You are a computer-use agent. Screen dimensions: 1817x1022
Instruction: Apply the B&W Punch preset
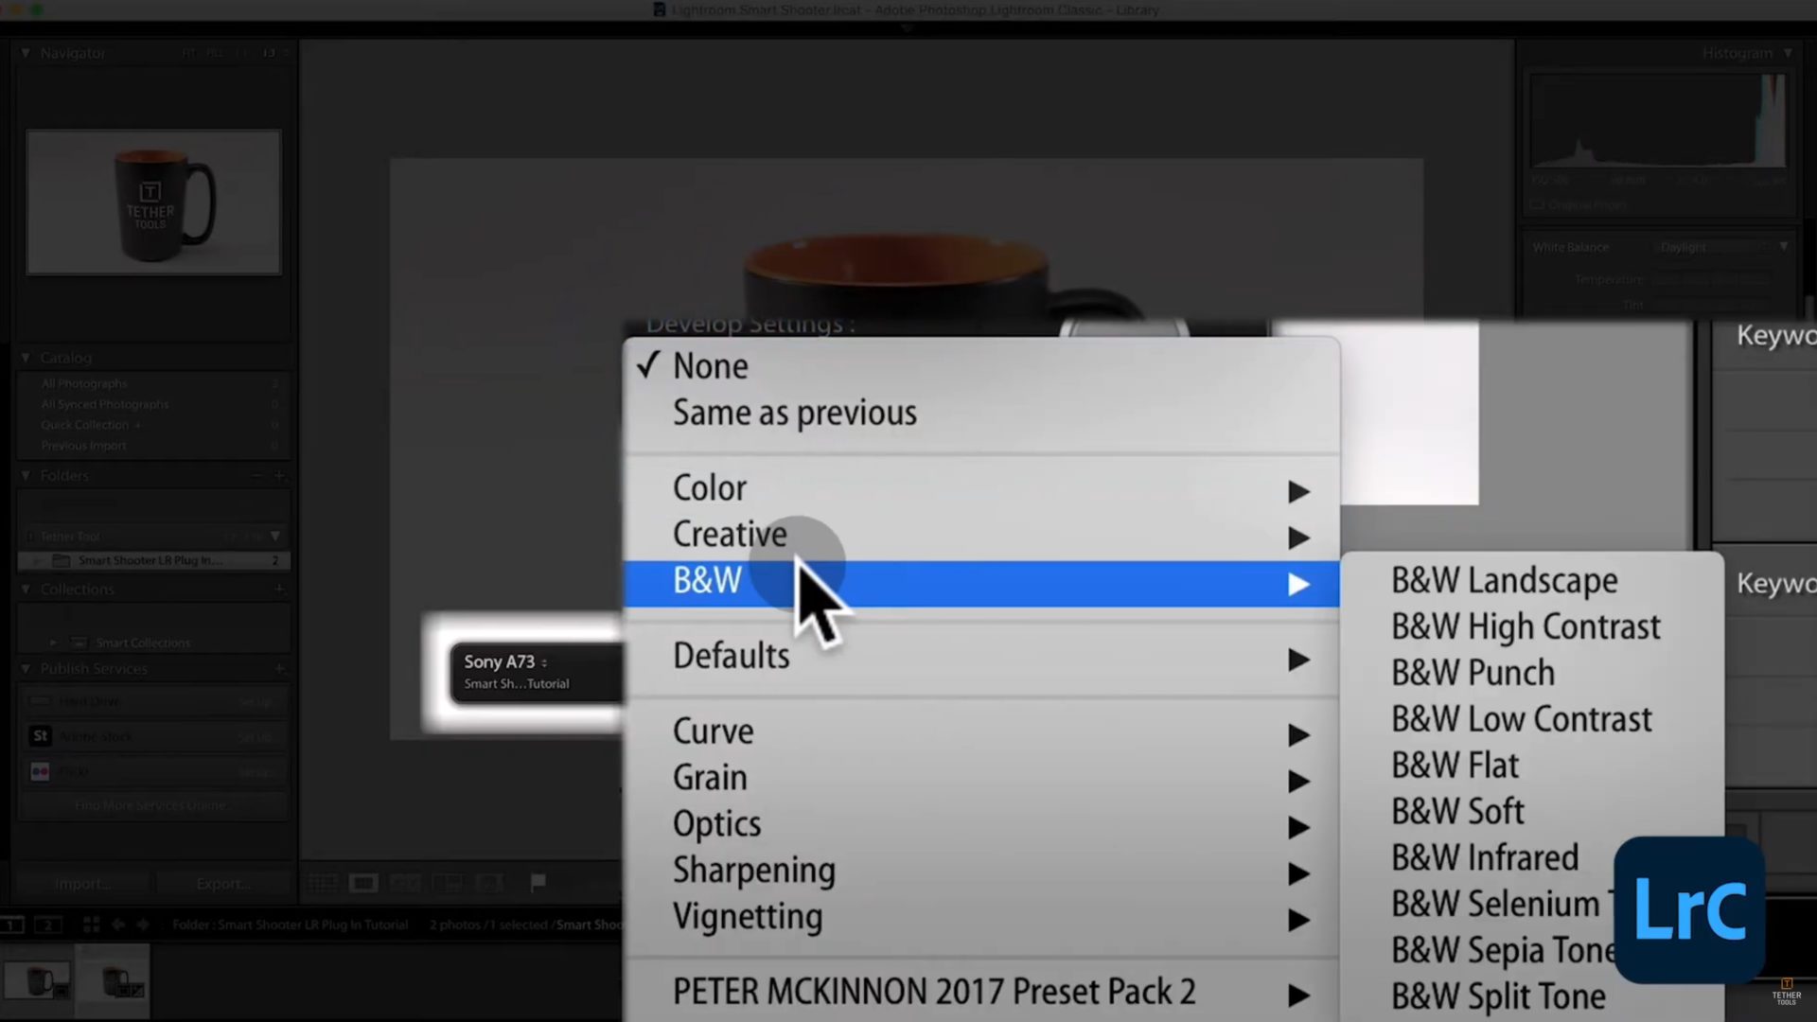click(x=1533, y=673)
